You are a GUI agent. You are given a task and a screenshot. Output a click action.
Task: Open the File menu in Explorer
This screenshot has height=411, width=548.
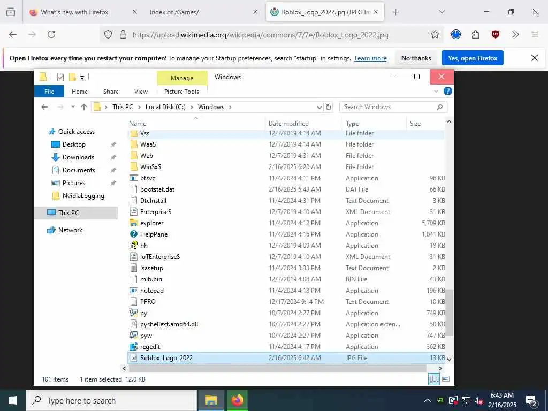click(x=49, y=91)
